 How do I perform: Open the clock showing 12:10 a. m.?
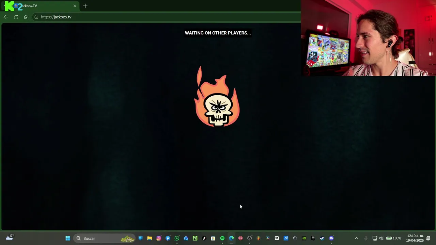pyautogui.click(x=415, y=238)
